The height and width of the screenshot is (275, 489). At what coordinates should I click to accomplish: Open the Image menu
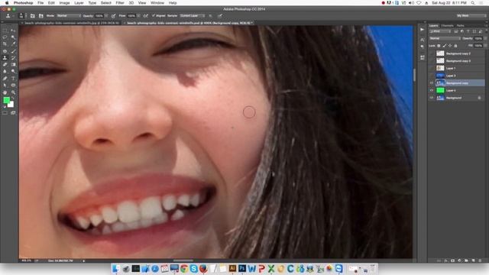[64, 3]
